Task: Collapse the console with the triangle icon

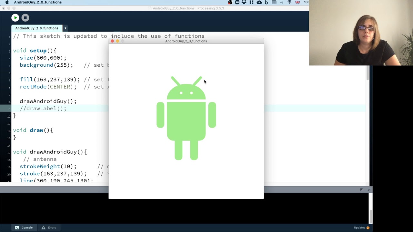Action: (369, 190)
